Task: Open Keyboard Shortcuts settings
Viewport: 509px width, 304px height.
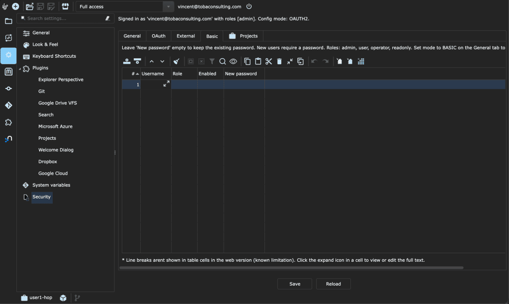Action: (x=54, y=56)
